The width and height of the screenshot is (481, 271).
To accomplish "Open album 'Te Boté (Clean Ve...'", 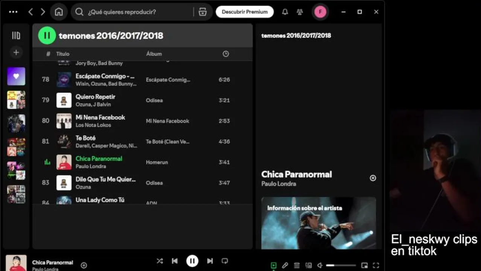I will pos(168,142).
